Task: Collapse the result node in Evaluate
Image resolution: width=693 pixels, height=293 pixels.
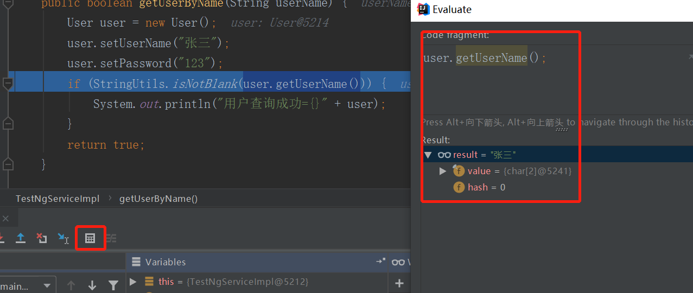Action: coord(428,155)
